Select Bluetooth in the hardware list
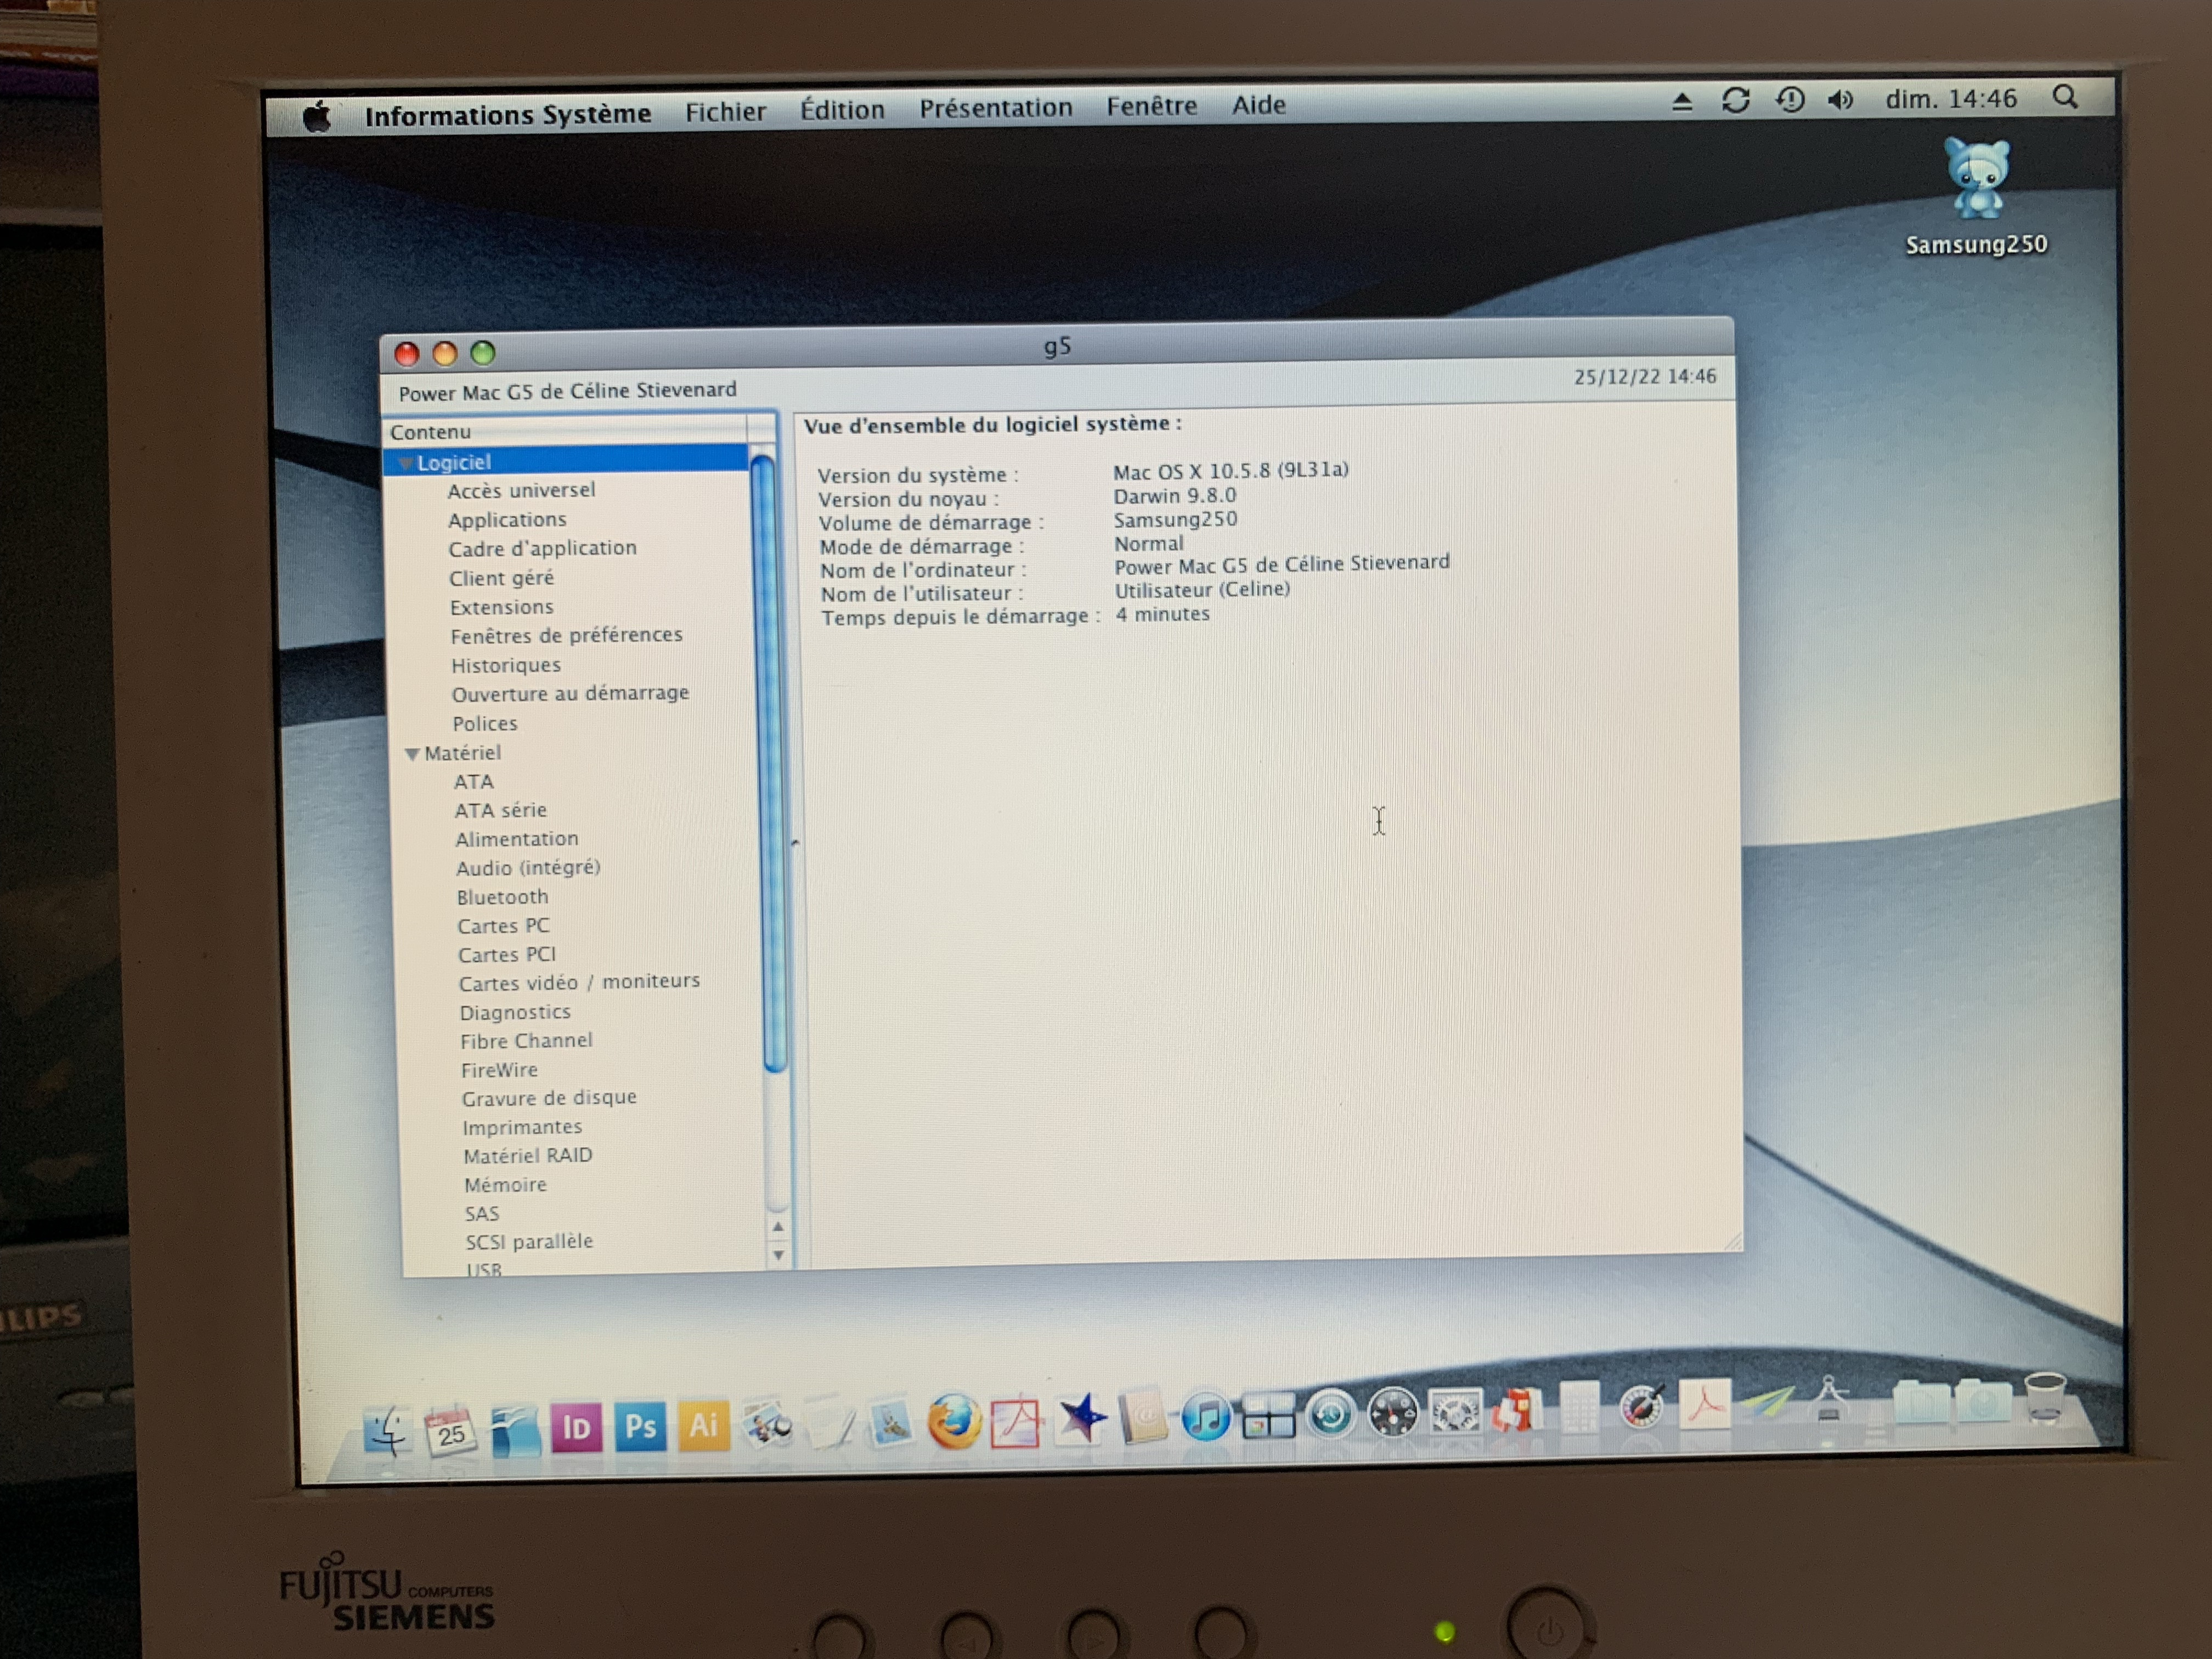2212x1659 pixels. click(502, 897)
